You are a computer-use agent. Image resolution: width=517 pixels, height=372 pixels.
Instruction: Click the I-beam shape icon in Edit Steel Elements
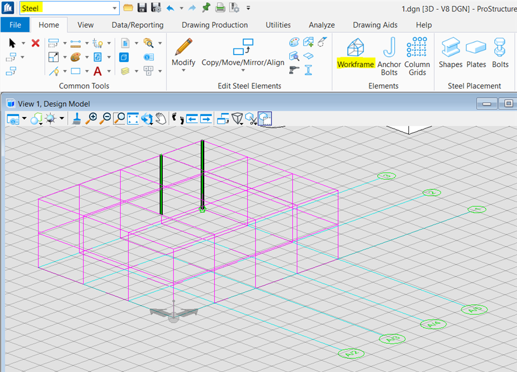(308, 70)
